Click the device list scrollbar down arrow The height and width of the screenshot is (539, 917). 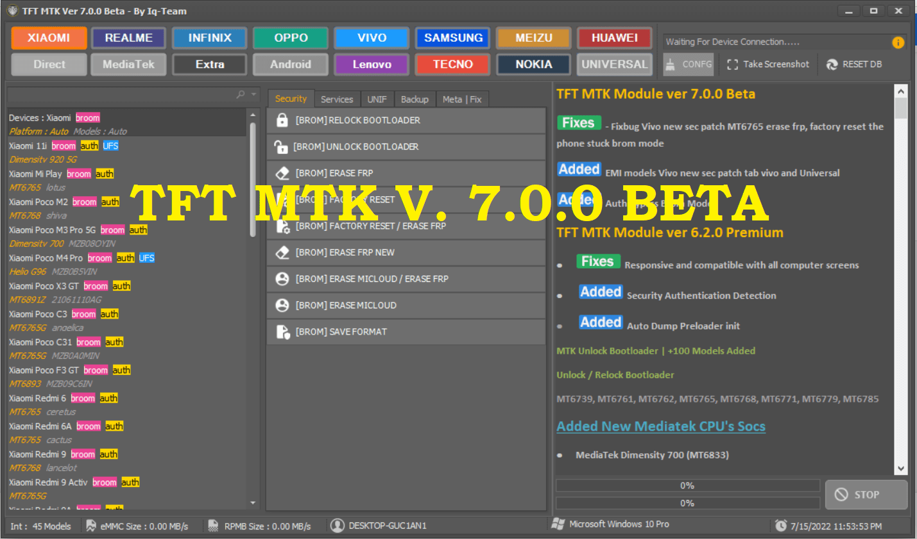tap(253, 503)
